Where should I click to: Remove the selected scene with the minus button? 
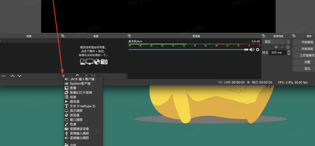[x=4, y=76]
